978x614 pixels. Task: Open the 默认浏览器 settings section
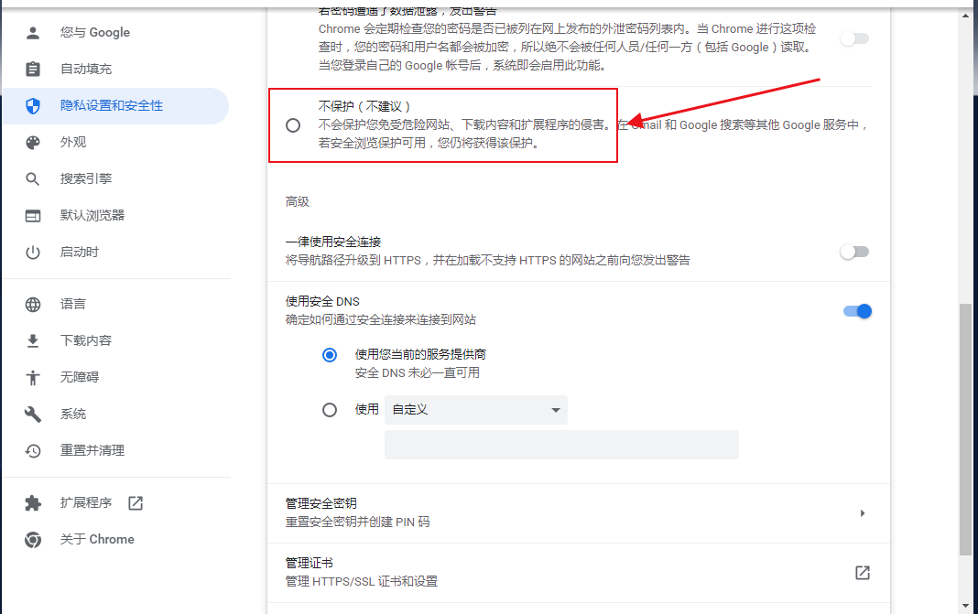point(116,216)
